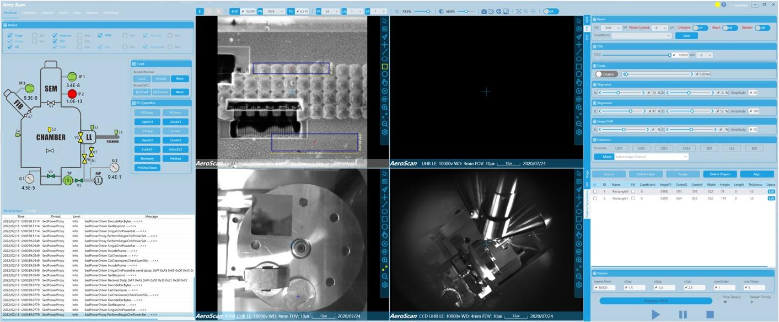
Task: Open settings gear in top-left viewer sidebar
Action: tap(385, 132)
